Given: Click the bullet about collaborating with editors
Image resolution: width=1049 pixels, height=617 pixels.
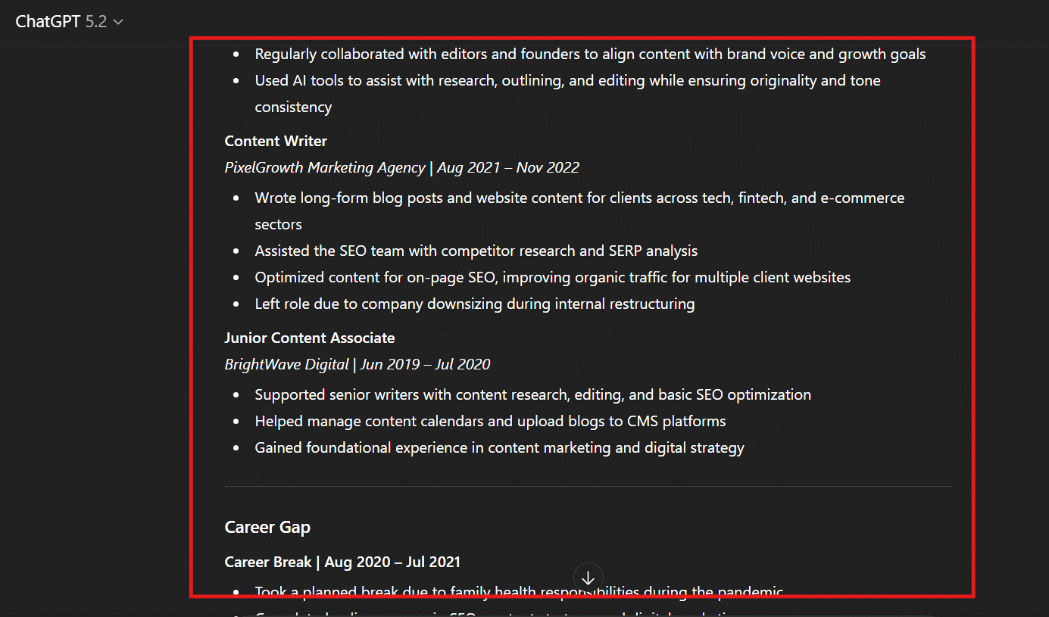Looking at the screenshot, I should click(x=590, y=54).
